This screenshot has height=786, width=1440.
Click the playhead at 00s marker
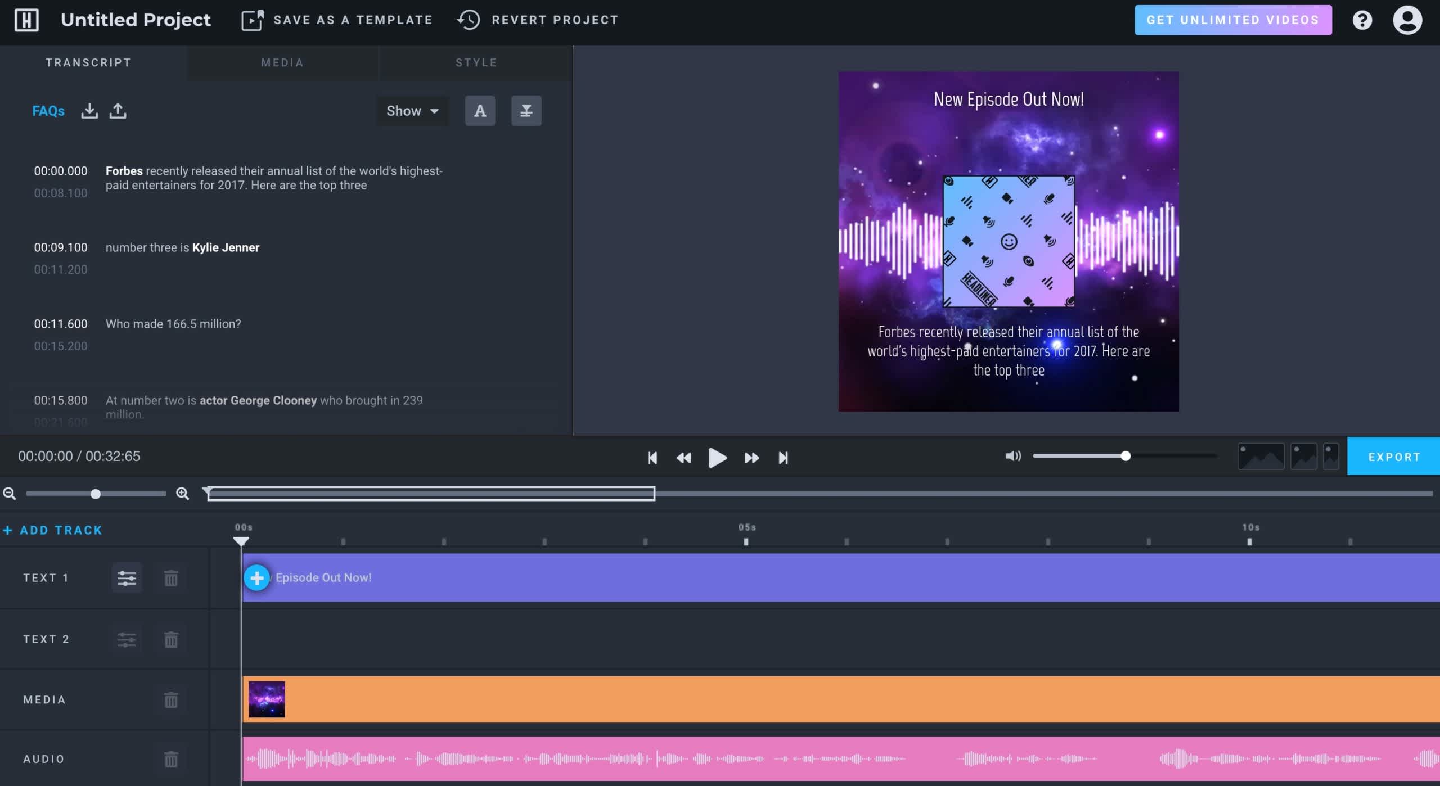click(241, 540)
